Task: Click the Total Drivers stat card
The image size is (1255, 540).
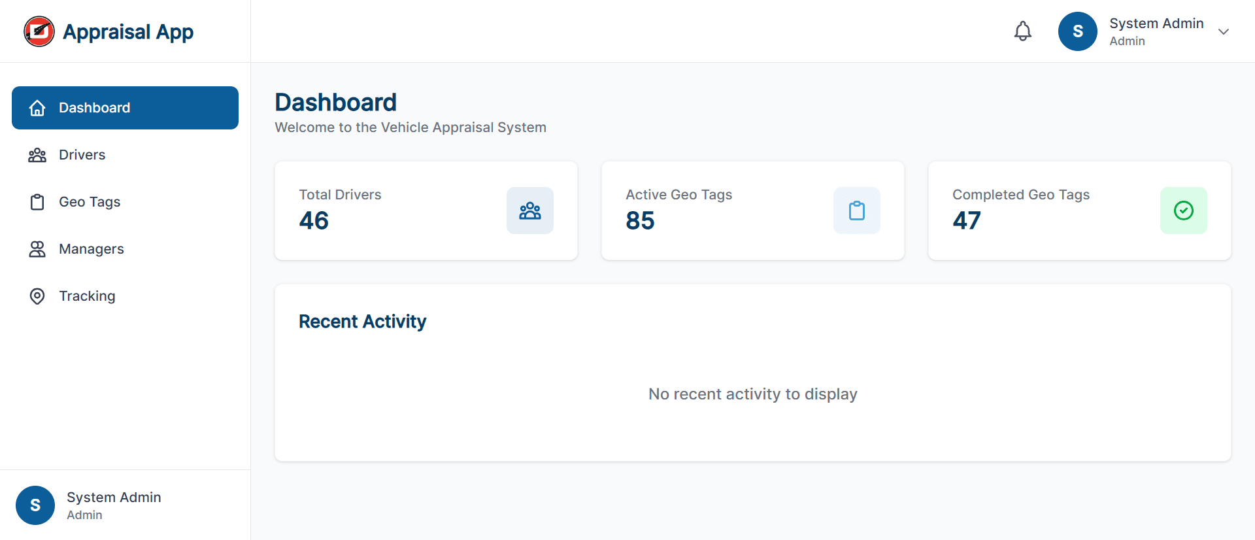Action: pyautogui.click(x=426, y=211)
